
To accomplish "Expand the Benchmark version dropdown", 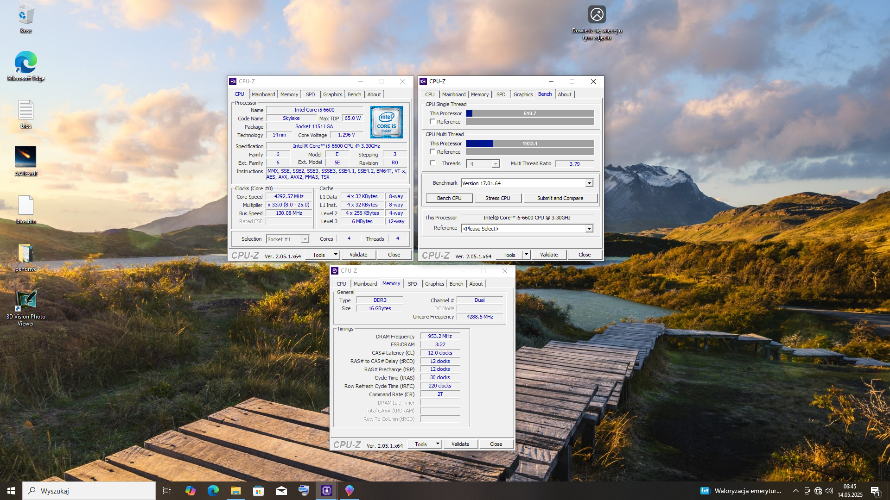I will 589,183.
